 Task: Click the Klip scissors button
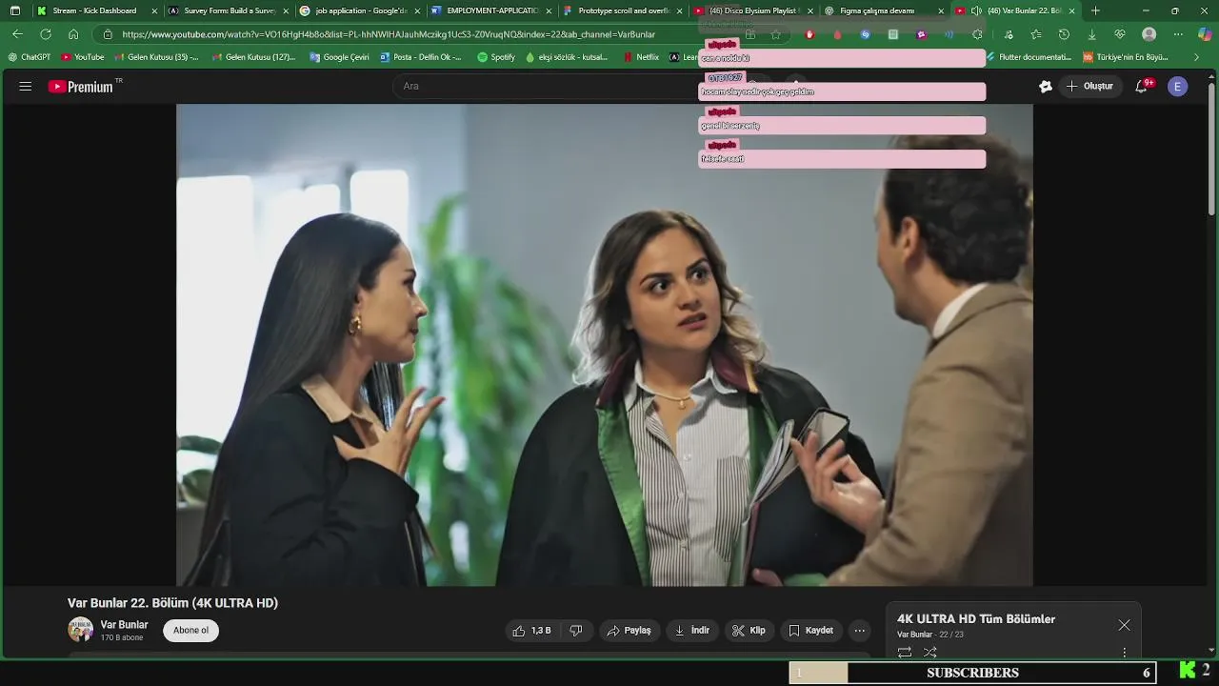click(x=749, y=631)
